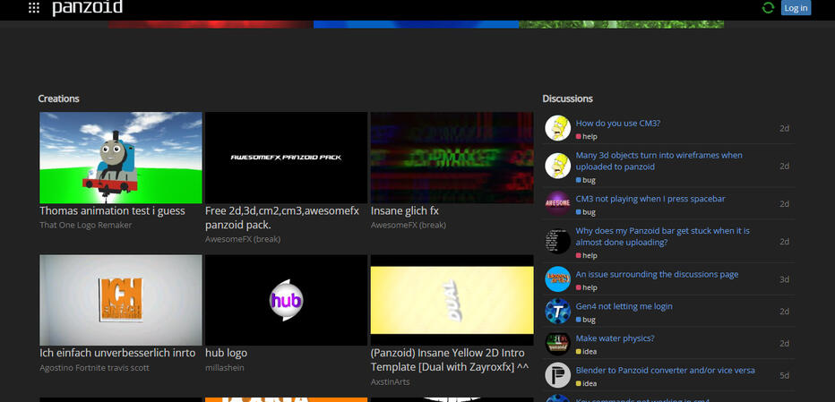Viewport: 835px width, 402px height.
Task: Click help tag under Panzoid bar stuck discussion
Action: (586, 255)
